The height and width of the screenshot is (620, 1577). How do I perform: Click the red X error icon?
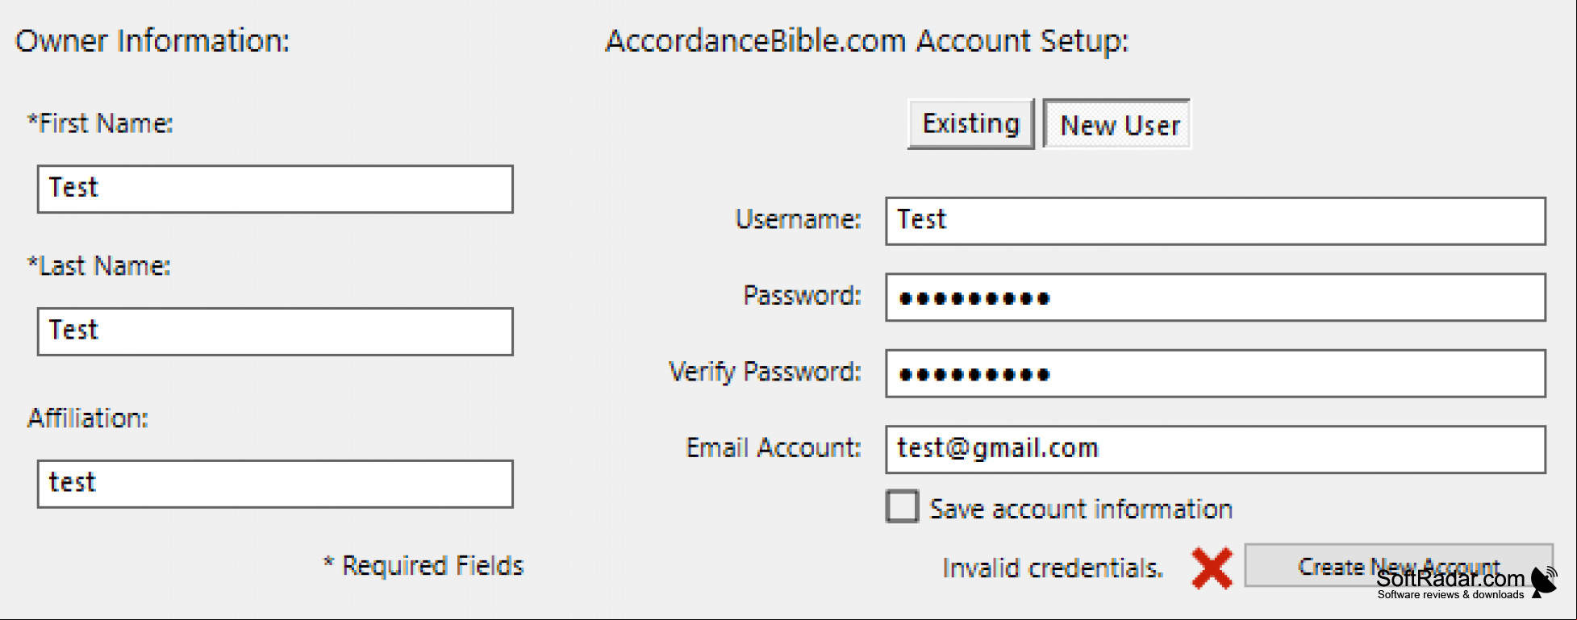click(x=1212, y=568)
